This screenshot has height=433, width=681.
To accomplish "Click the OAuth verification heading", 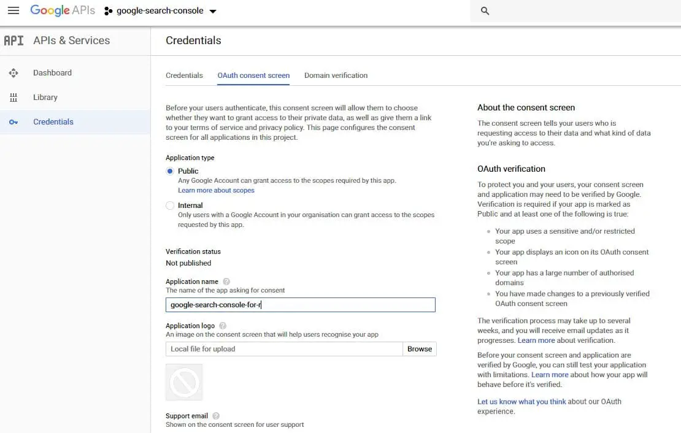I will point(511,169).
